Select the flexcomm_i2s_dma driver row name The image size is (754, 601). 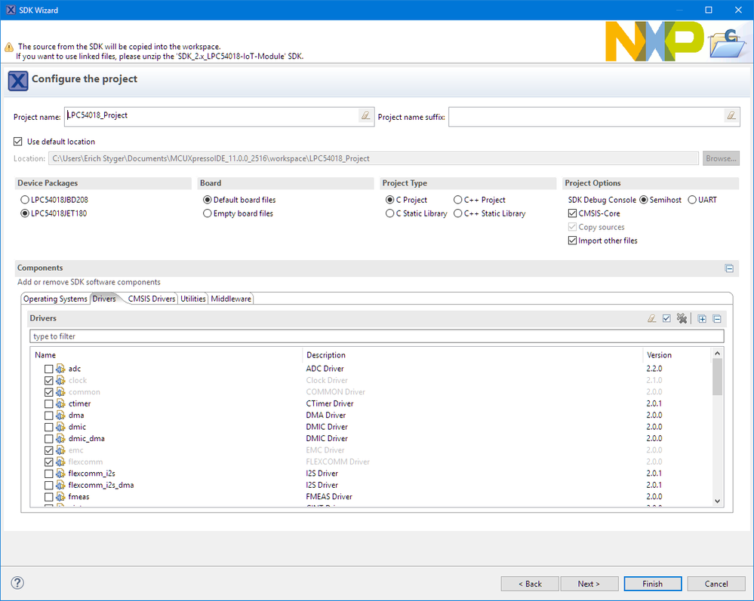click(101, 485)
